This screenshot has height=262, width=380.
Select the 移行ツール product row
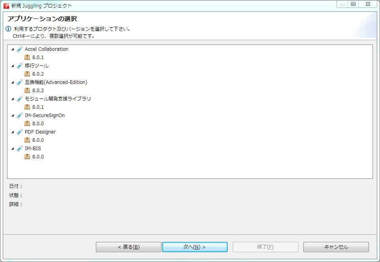[37, 65]
